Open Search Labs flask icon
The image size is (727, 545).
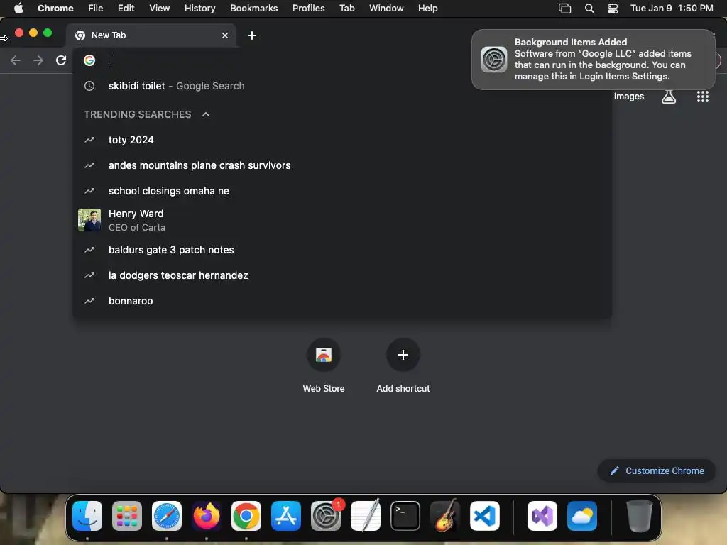tap(669, 97)
